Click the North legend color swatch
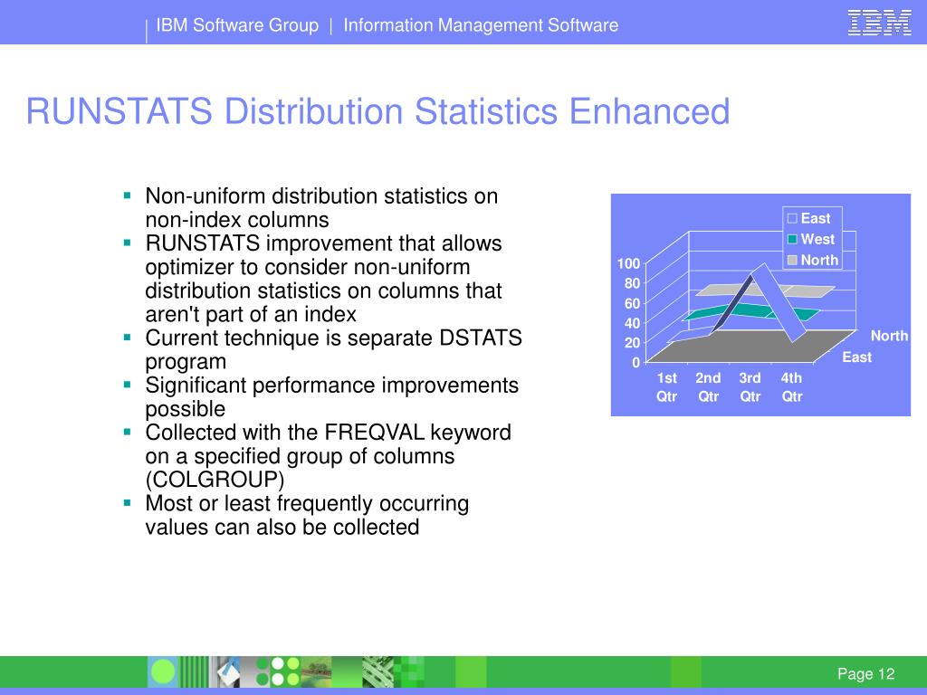 792,260
